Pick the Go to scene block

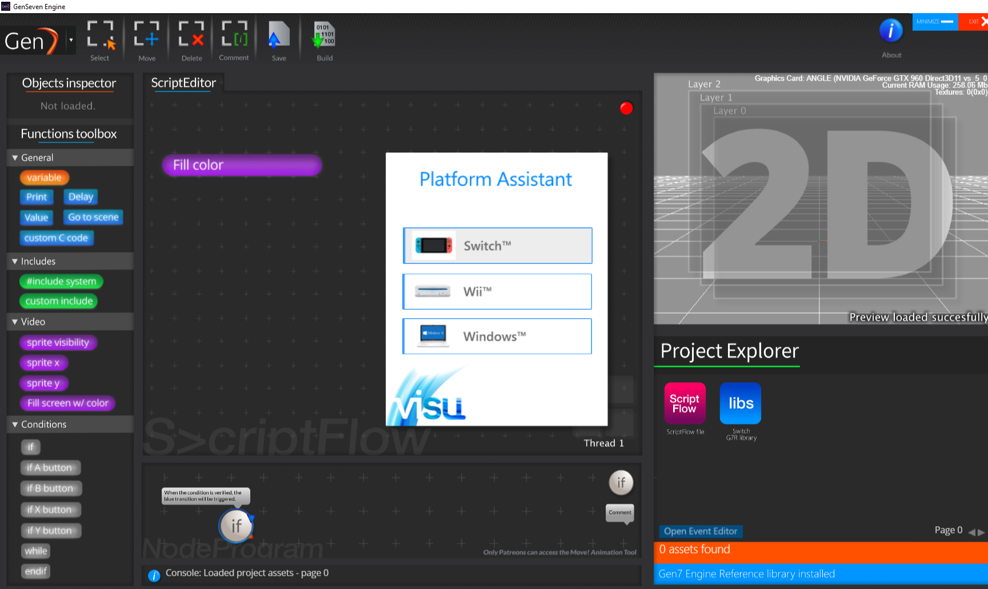click(x=93, y=217)
